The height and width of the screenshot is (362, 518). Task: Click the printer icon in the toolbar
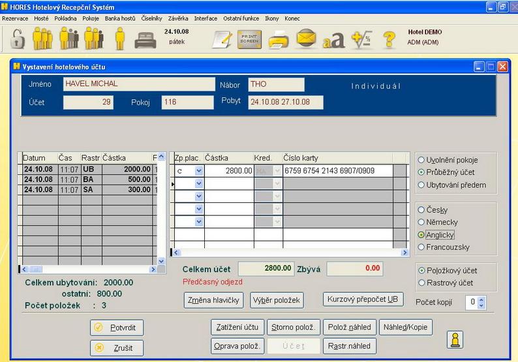(x=279, y=40)
